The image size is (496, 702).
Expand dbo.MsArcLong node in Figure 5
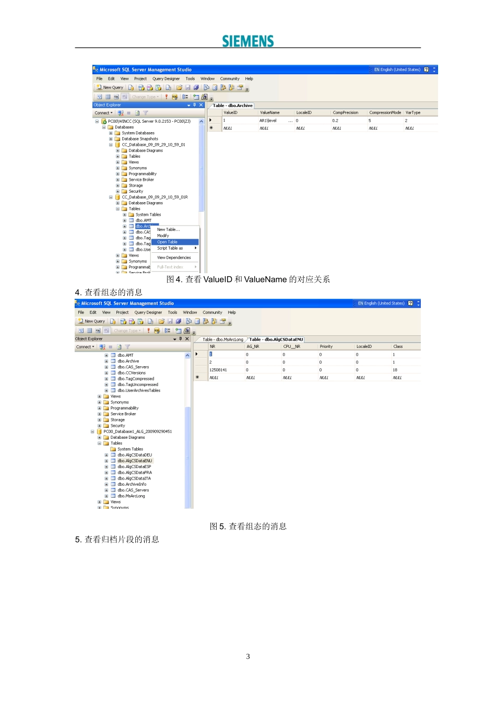106,496
